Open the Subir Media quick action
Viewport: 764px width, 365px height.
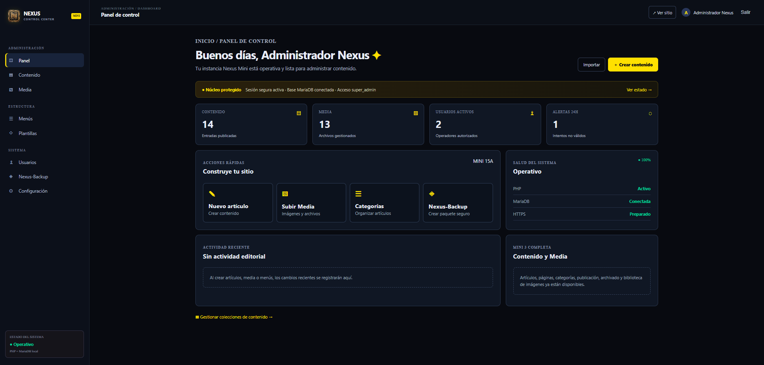(x=311, y=203)
